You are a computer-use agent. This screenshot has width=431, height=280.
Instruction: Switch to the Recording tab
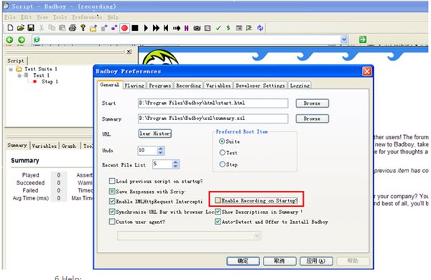[188, 85]
